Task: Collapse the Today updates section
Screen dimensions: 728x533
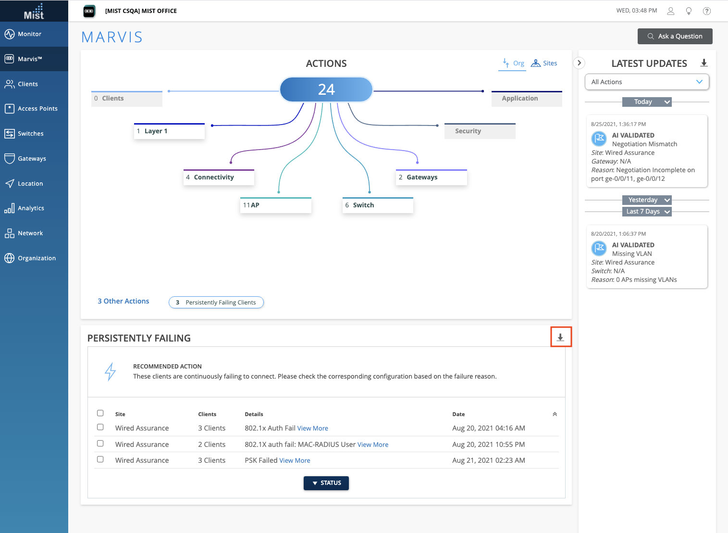Action: (647, 102)
